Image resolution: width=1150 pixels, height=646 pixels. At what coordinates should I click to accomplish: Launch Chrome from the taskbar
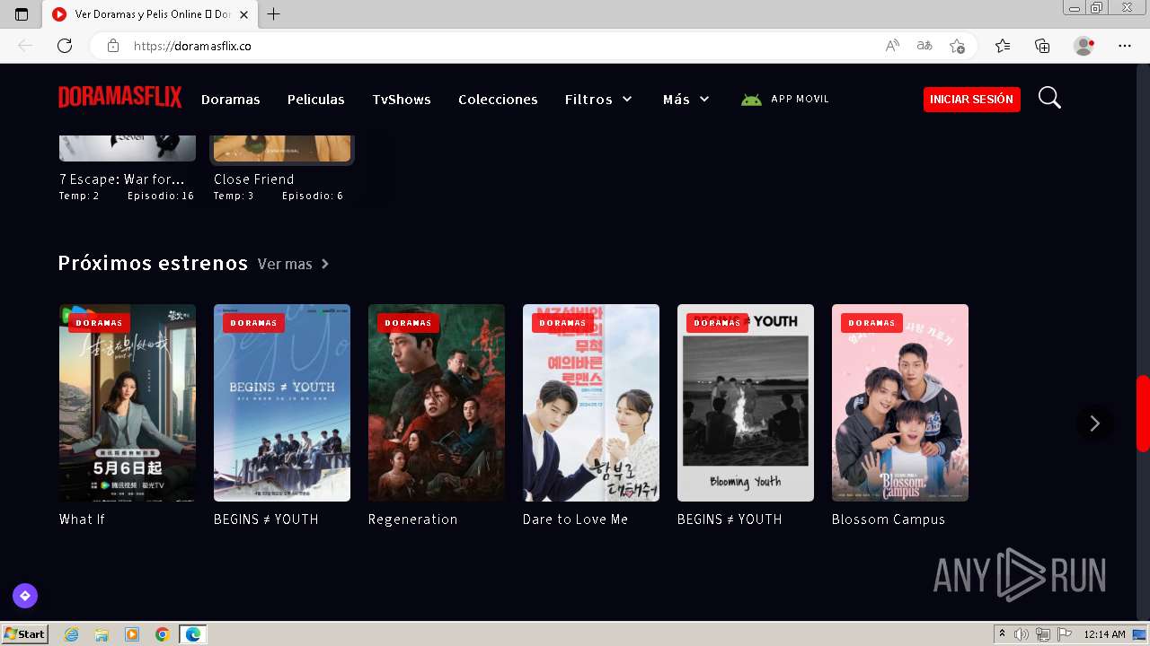pos(163,634)
